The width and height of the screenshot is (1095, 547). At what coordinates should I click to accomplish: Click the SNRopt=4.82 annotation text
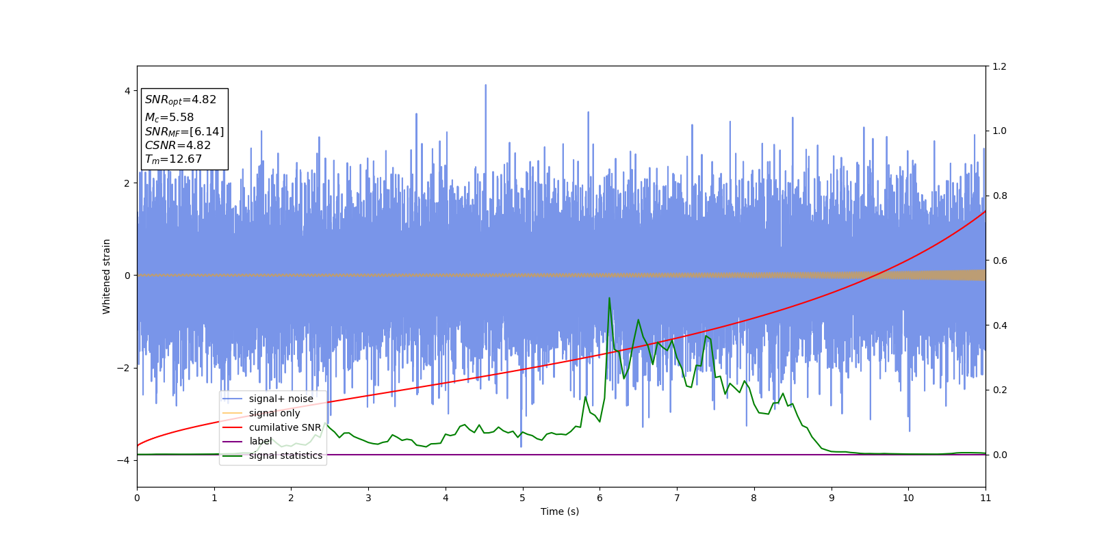tap(181, 100)
